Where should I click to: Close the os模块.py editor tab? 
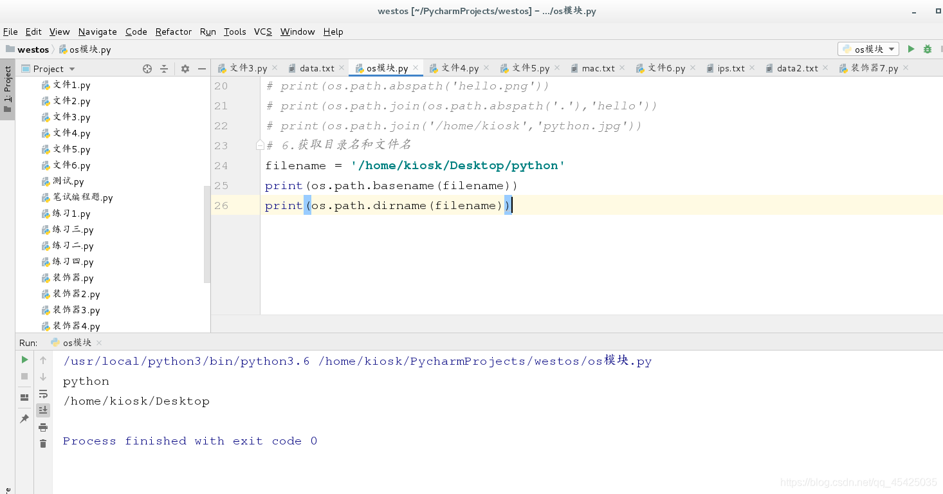[x=416, y=68]
